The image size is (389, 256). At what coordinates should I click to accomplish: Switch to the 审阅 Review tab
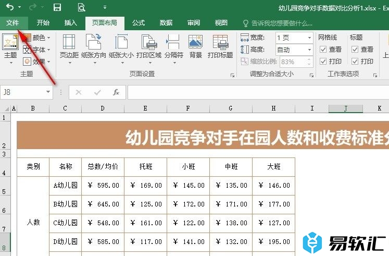point(194,23)
